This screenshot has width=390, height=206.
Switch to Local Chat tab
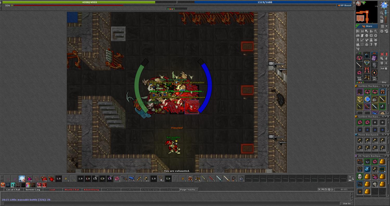[x=13, y=190]
